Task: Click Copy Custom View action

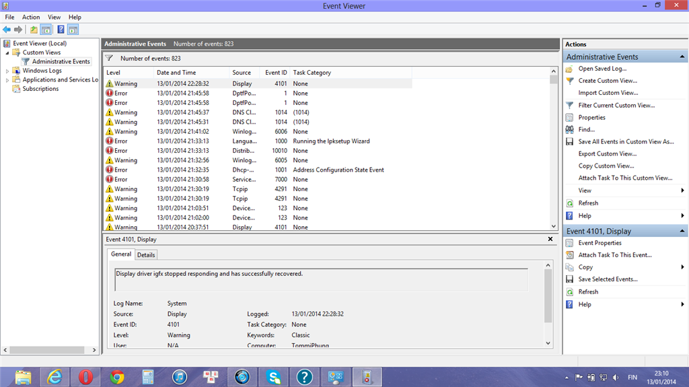Action: [x=606, y=166]
